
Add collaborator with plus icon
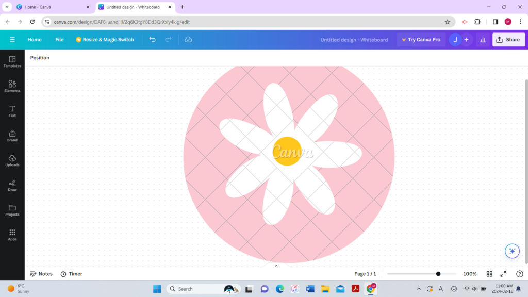pyautogui.click(x=466, y=40)
